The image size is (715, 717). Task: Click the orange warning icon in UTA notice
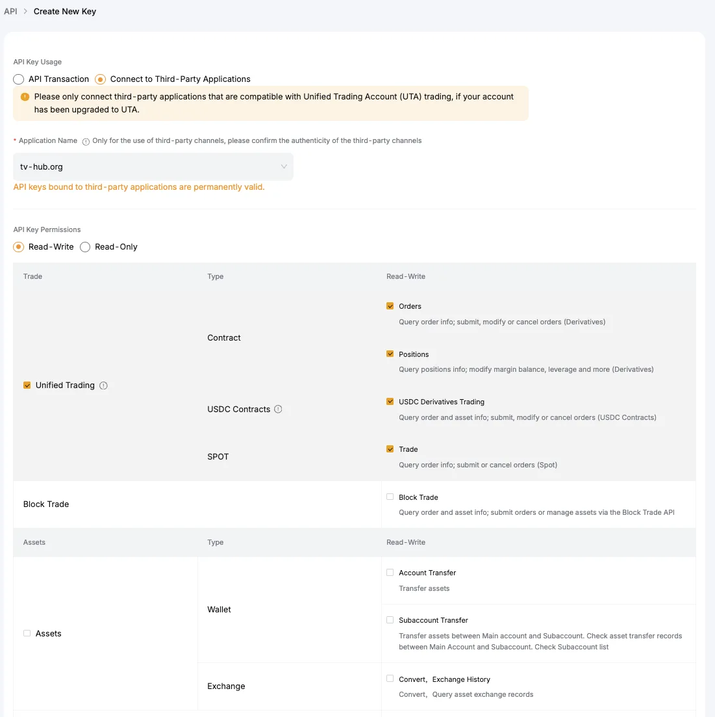(x=25, y=97)
